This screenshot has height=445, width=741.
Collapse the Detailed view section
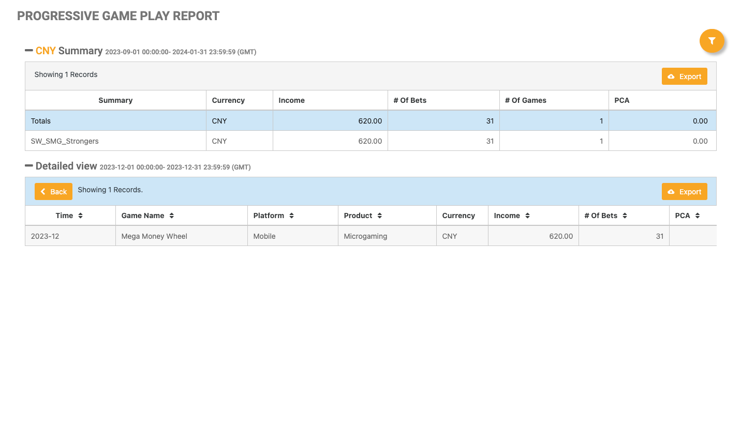(x=29, y=166)
